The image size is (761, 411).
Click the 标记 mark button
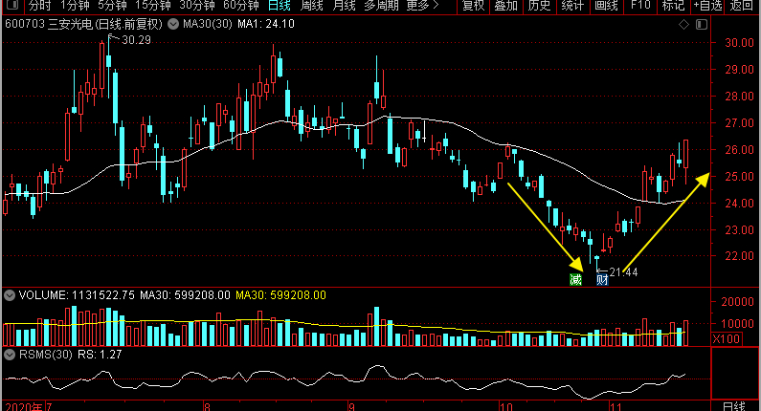tap(673, 6)
